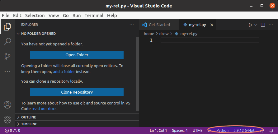Open the run button dropdown arrow
278x134 pixels.
(256, 25)
